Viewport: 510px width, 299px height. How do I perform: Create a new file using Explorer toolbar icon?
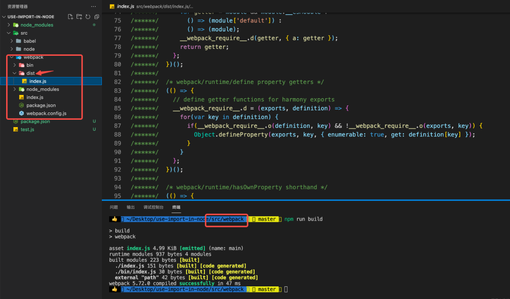pos(70,16)
